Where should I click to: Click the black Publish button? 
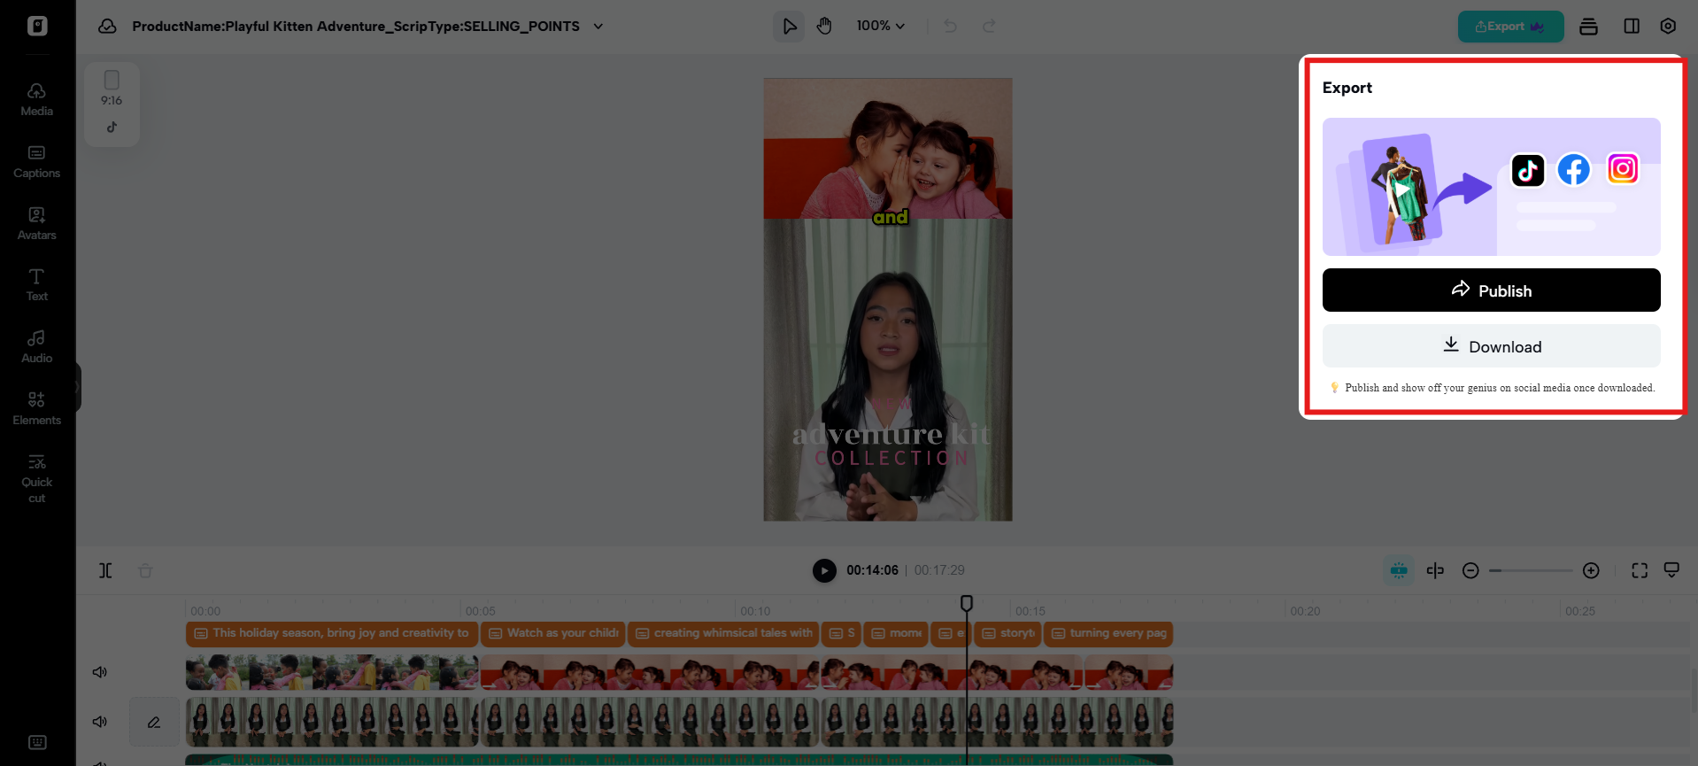click(1491, 290)
